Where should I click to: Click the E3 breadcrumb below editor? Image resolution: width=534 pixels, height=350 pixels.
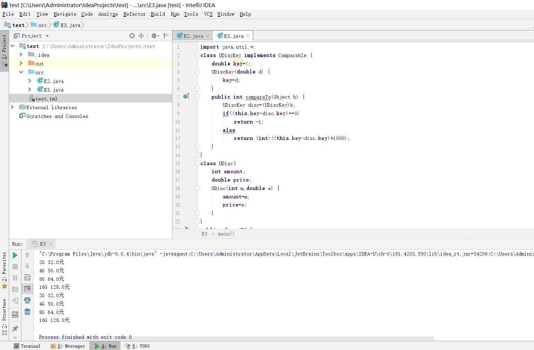pyautogui.click(x=204, y=234)
